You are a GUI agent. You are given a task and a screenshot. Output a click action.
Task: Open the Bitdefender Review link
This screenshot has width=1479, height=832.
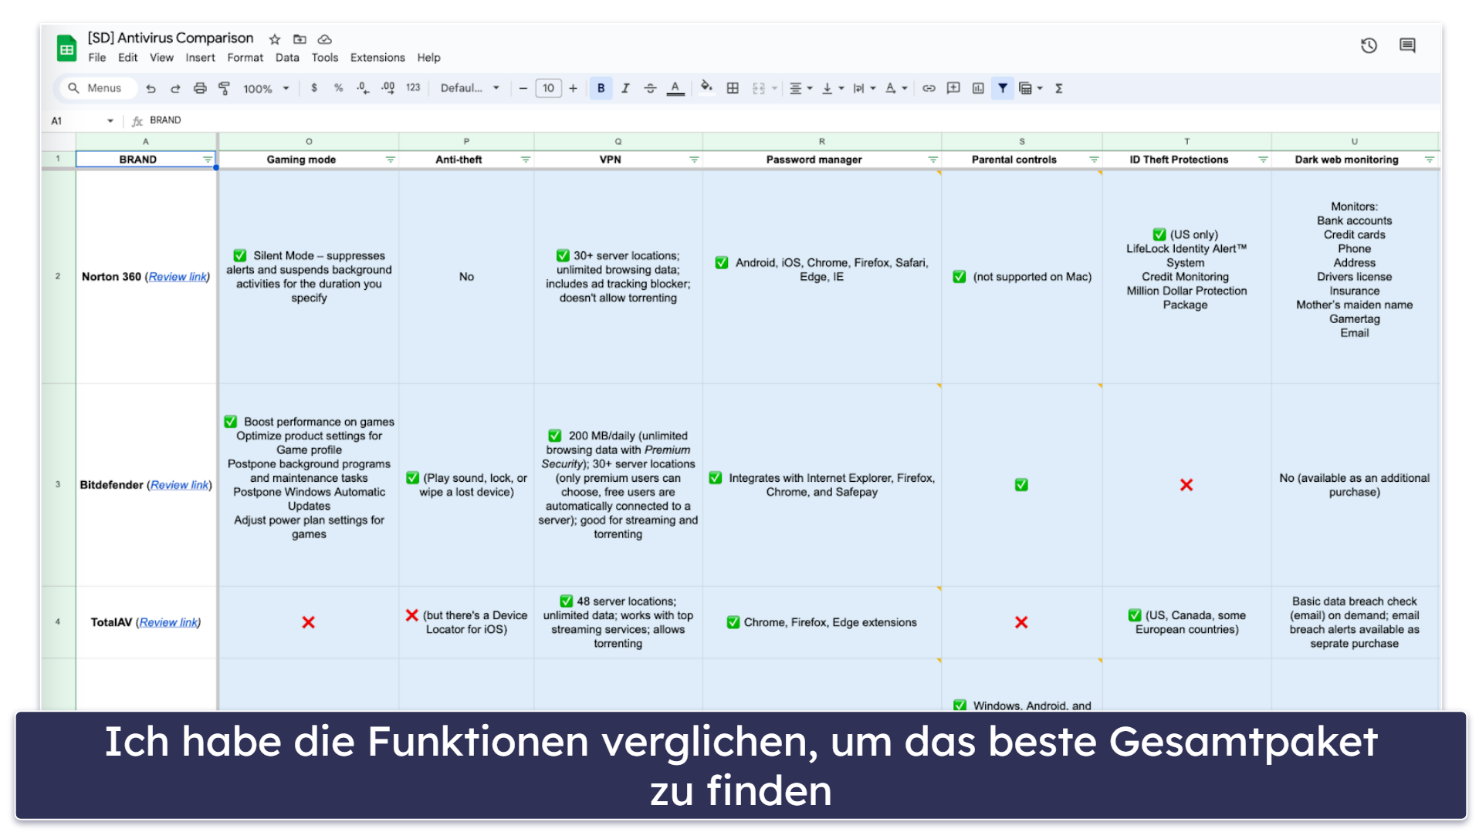click(x=180, y=485)
